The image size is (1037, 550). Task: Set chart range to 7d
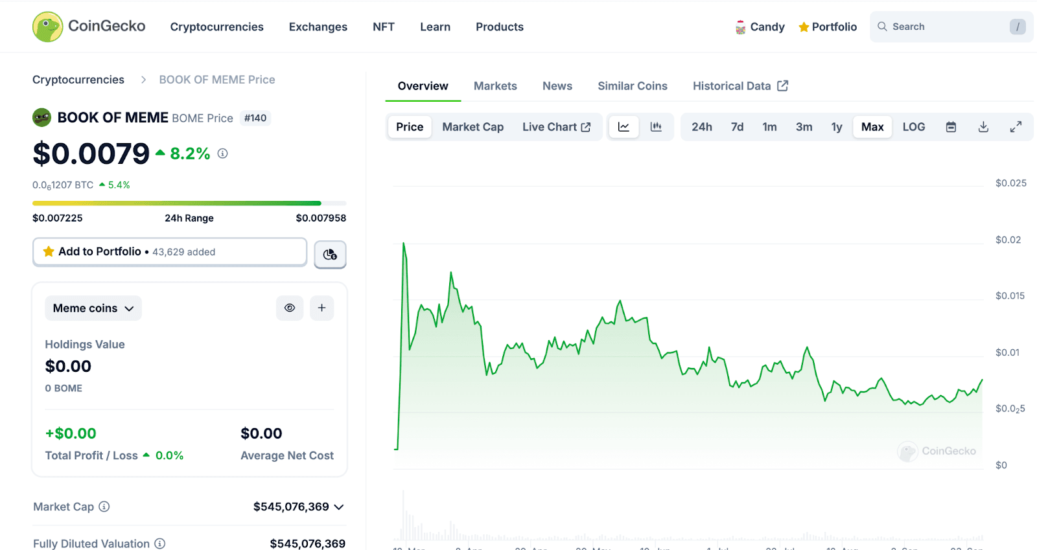tap(738, 127)
